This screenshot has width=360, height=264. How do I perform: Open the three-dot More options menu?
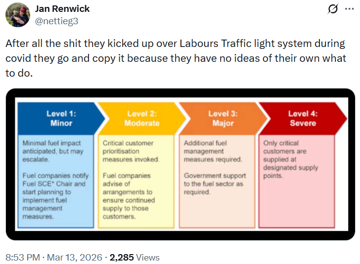pyautogui.click(x=349, y=9)
